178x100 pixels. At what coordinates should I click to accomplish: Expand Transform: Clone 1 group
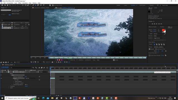(x=14, y=83)
